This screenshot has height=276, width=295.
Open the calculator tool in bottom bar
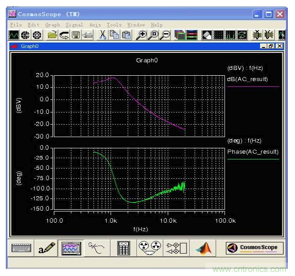coord(123,248)
